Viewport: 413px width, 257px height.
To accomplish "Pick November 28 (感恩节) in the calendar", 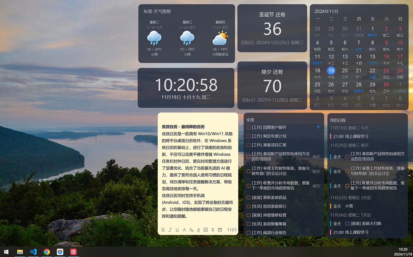I will tap(358, 87).
